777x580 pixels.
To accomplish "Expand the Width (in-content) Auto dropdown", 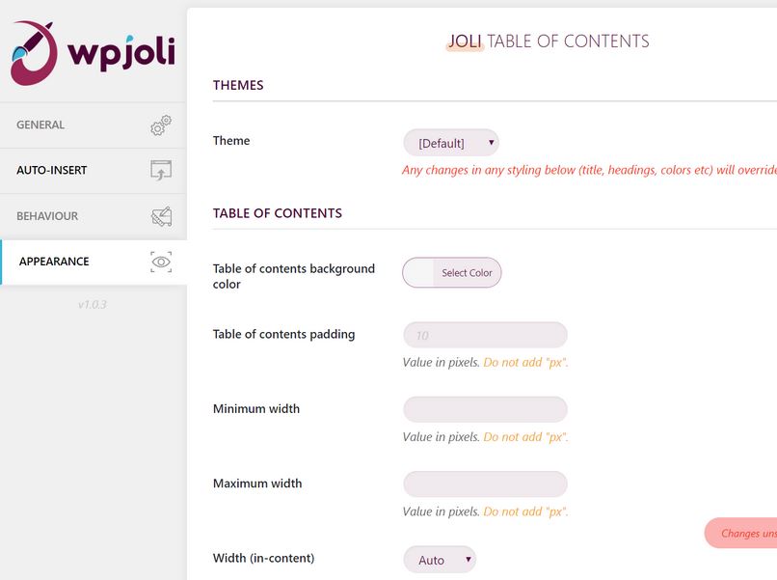I will click(440, 560).
